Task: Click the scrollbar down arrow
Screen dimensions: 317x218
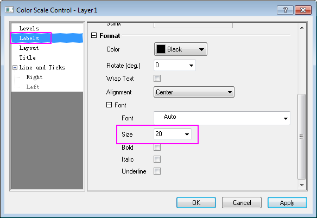Action: pyautogui.click(x=302, y=185)
